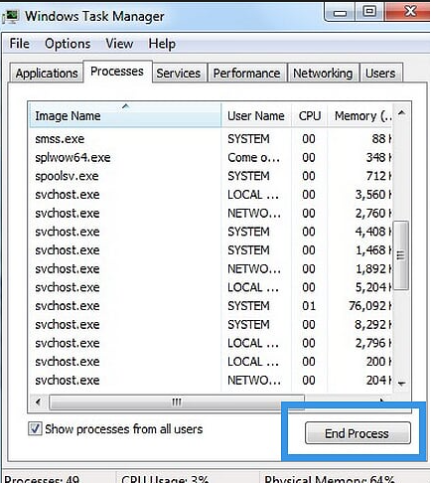Click the CPU value 01 cell
The image size is (432, 483).
tap(309, 306)
